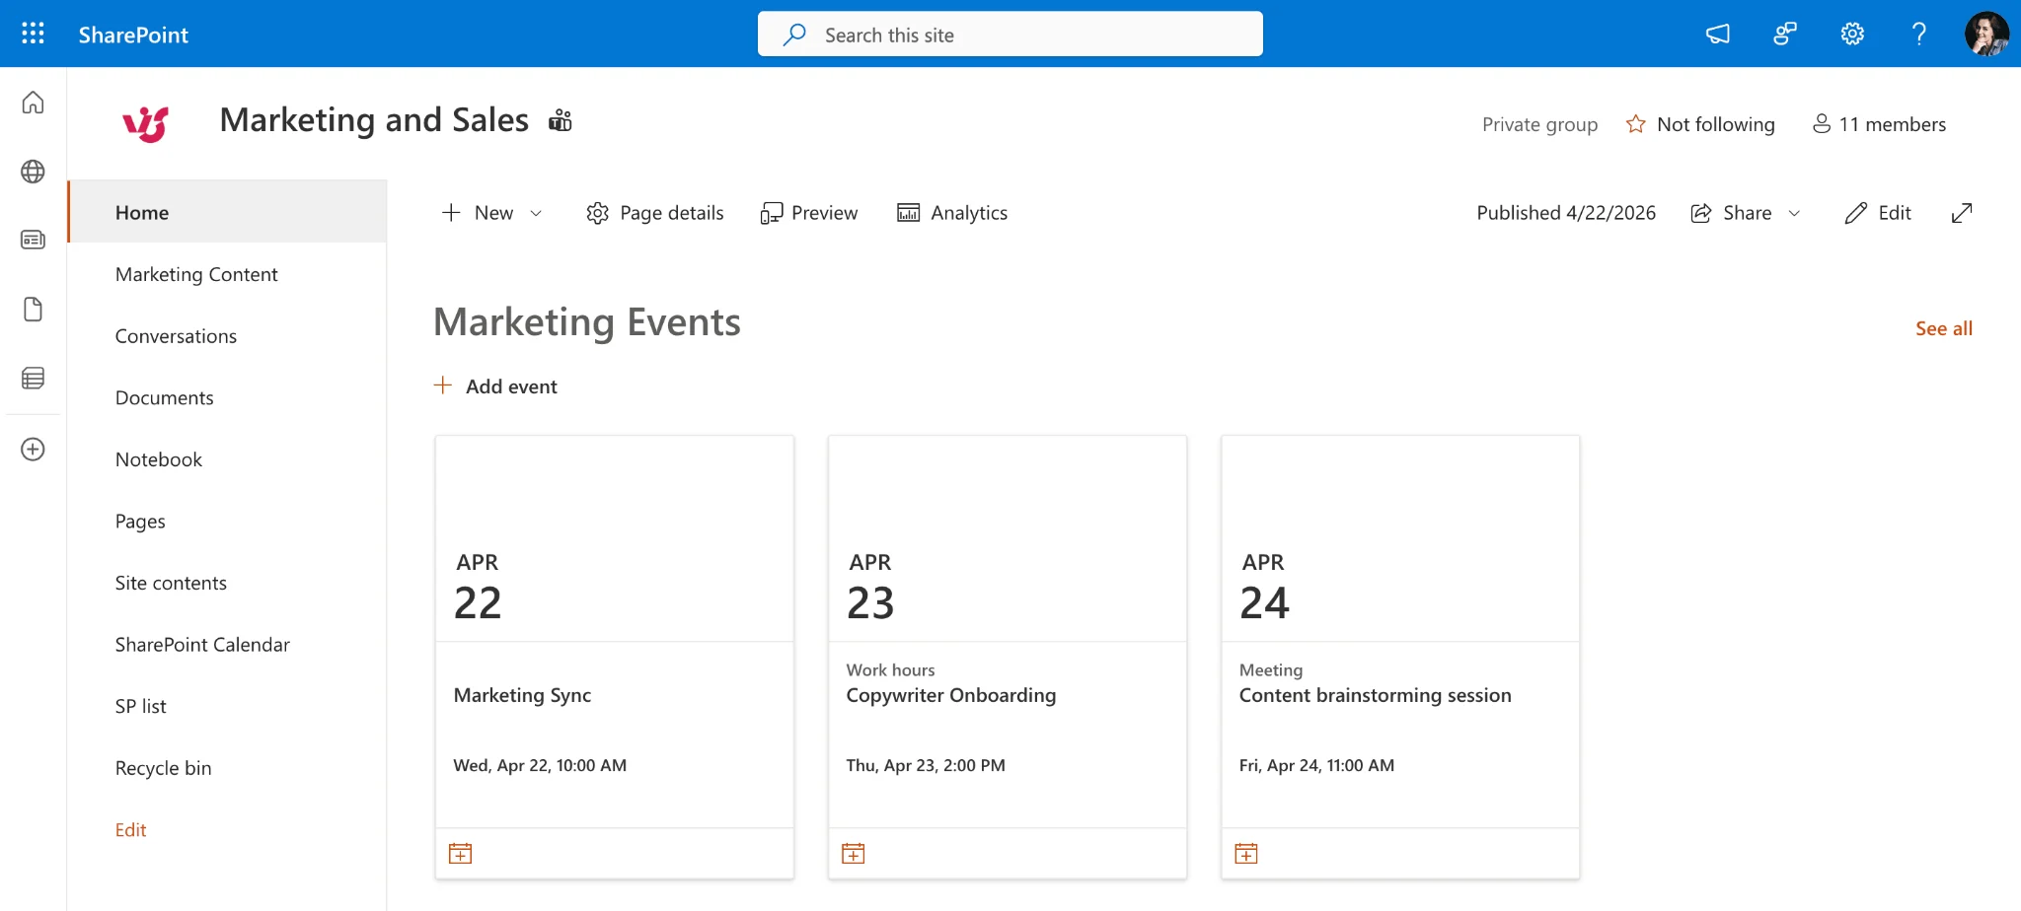Open Page details
This screenshot has height=911, width=2021.
coord(654,213)
